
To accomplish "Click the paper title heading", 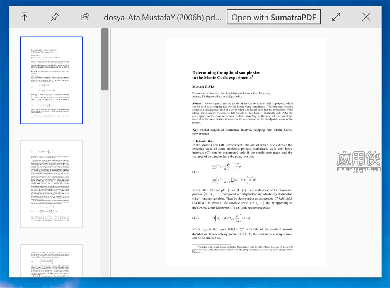I will pyautogui.click(x=226, y=75).
